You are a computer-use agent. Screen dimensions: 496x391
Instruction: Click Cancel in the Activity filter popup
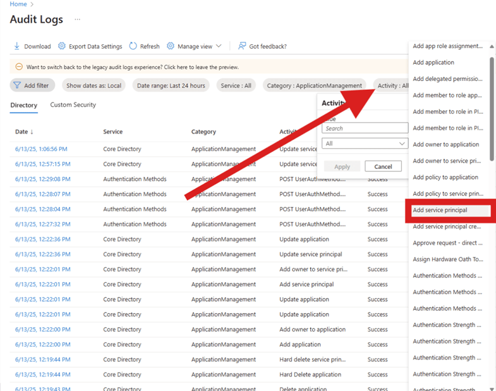point(383,166)
